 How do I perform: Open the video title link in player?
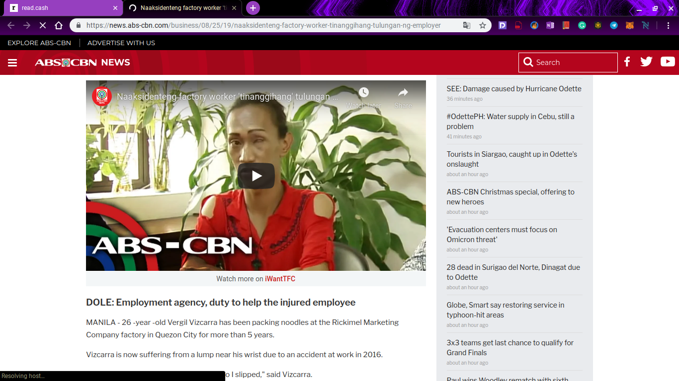click(x=228, y=97)
